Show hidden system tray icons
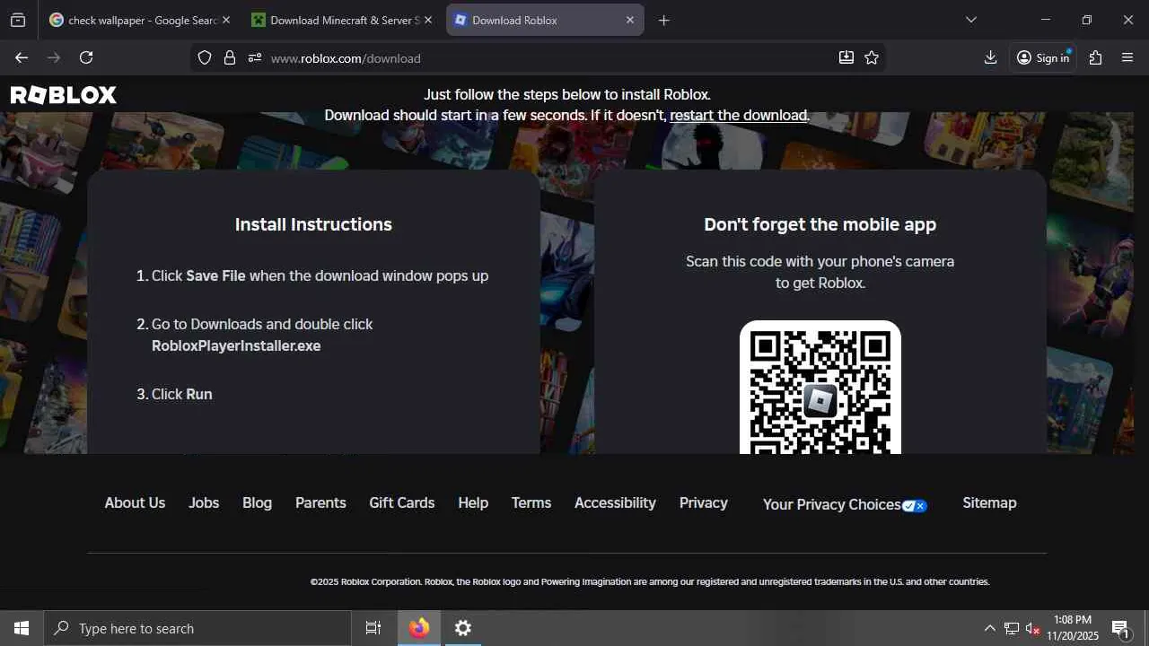The image size is (1149, 646). (x=989, y=628)
